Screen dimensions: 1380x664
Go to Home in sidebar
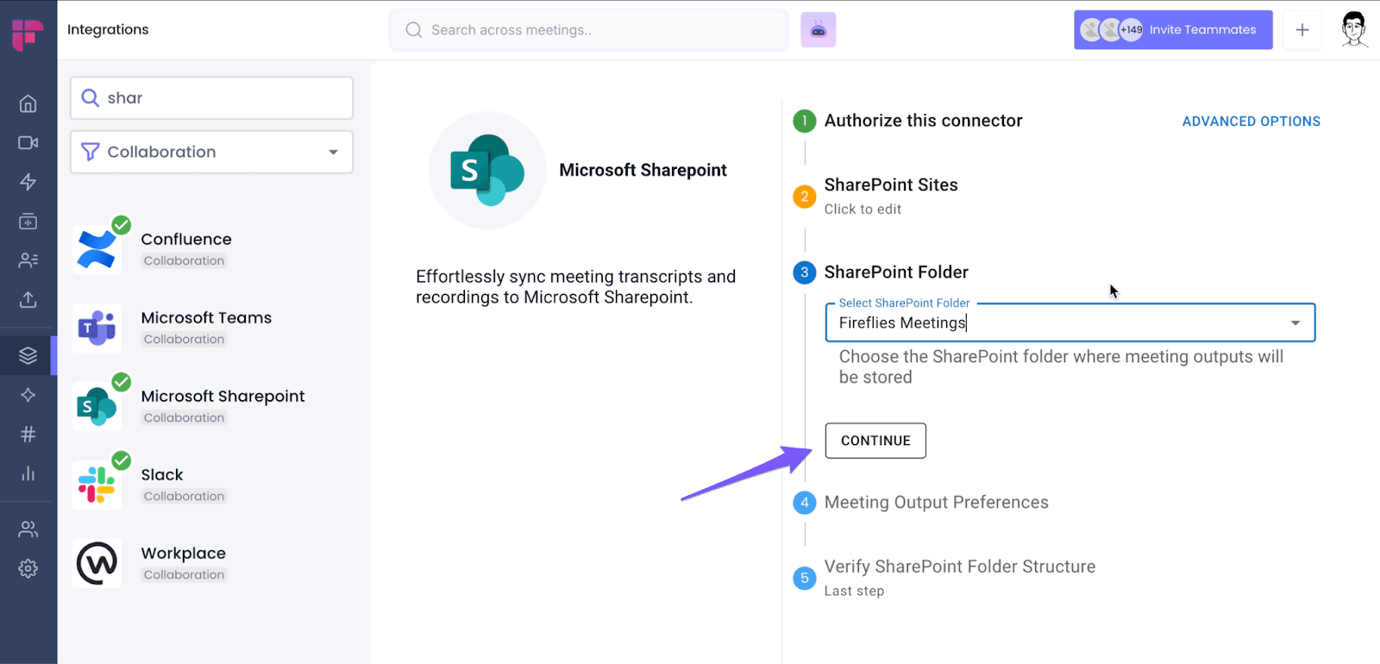[x=28, y=103]
